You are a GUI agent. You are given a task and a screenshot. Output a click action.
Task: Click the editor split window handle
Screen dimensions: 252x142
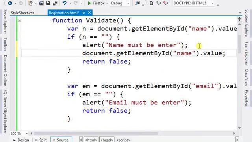pos(239,19)
